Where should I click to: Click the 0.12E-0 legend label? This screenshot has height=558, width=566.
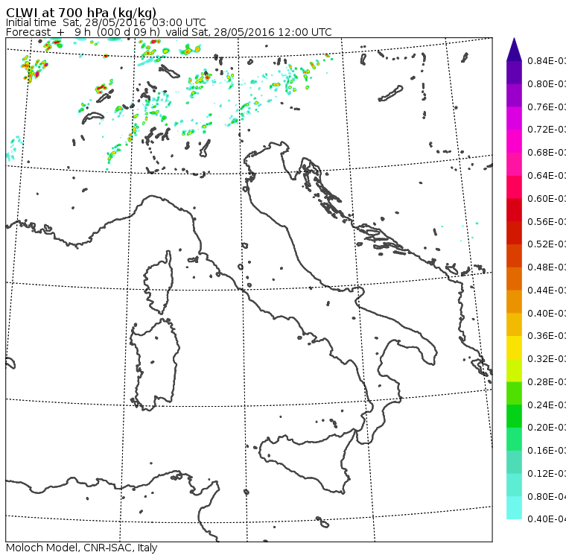click(547, 473)
